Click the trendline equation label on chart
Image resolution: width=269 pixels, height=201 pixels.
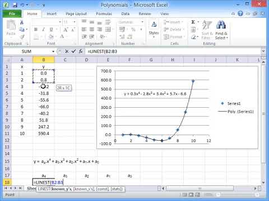pyautogui.click(x=155, y=94)
